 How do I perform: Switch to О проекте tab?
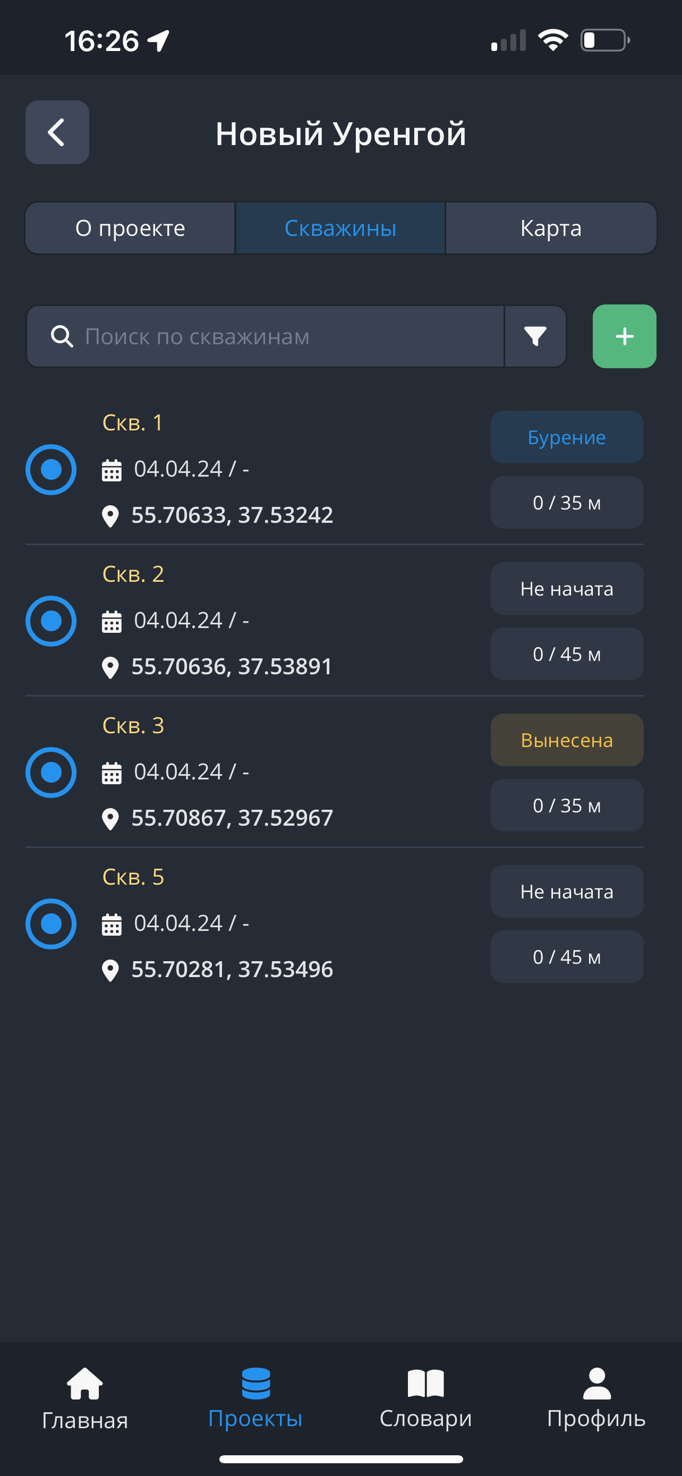click(131, 228)
